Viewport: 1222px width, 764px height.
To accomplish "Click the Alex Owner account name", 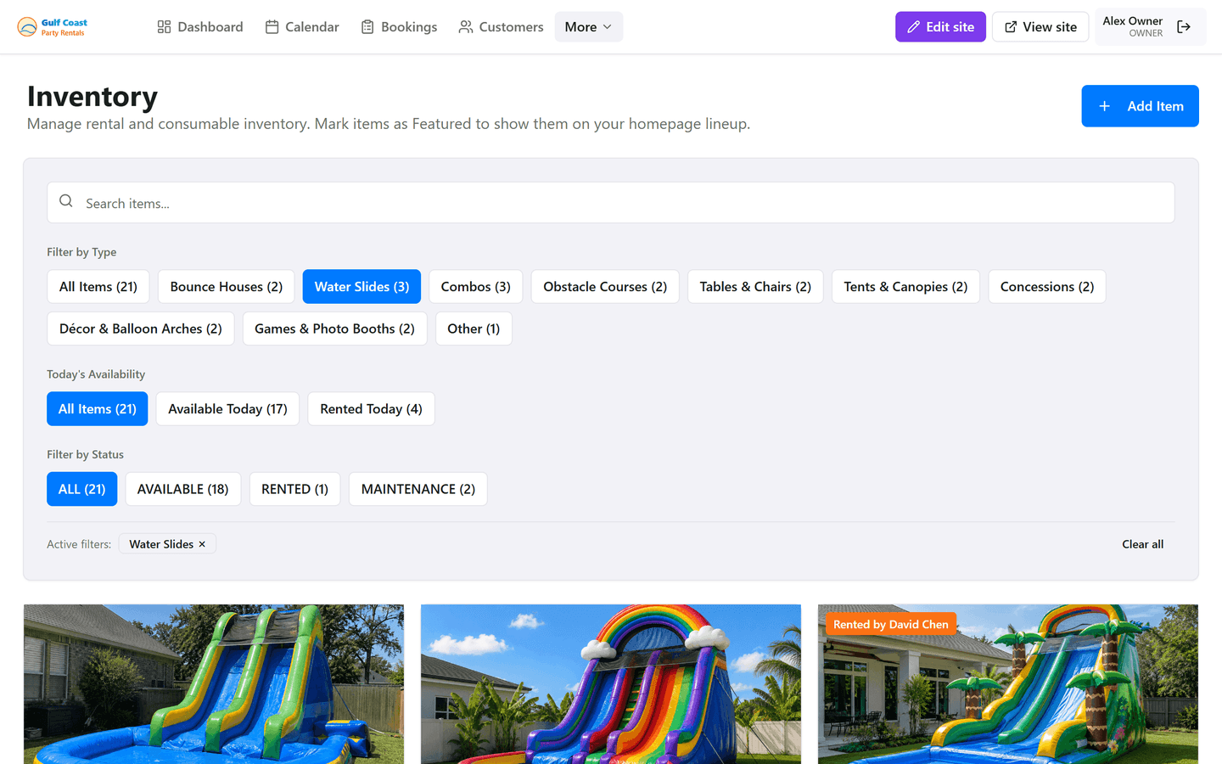I will [1132, 21].
